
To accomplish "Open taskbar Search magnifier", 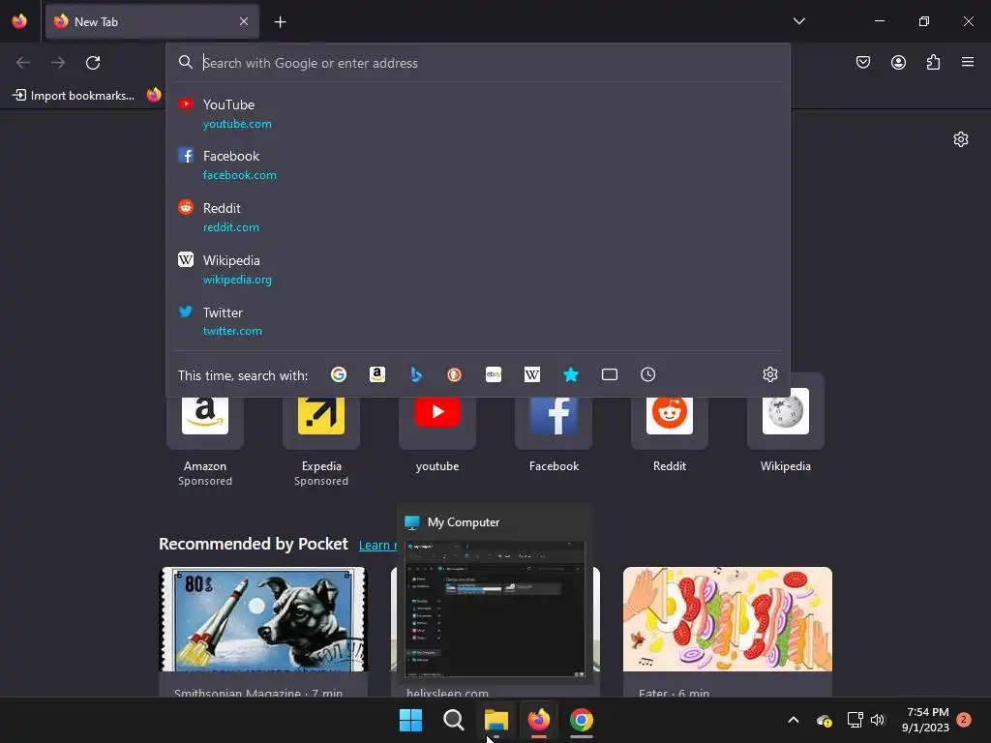I will (453, 720).
